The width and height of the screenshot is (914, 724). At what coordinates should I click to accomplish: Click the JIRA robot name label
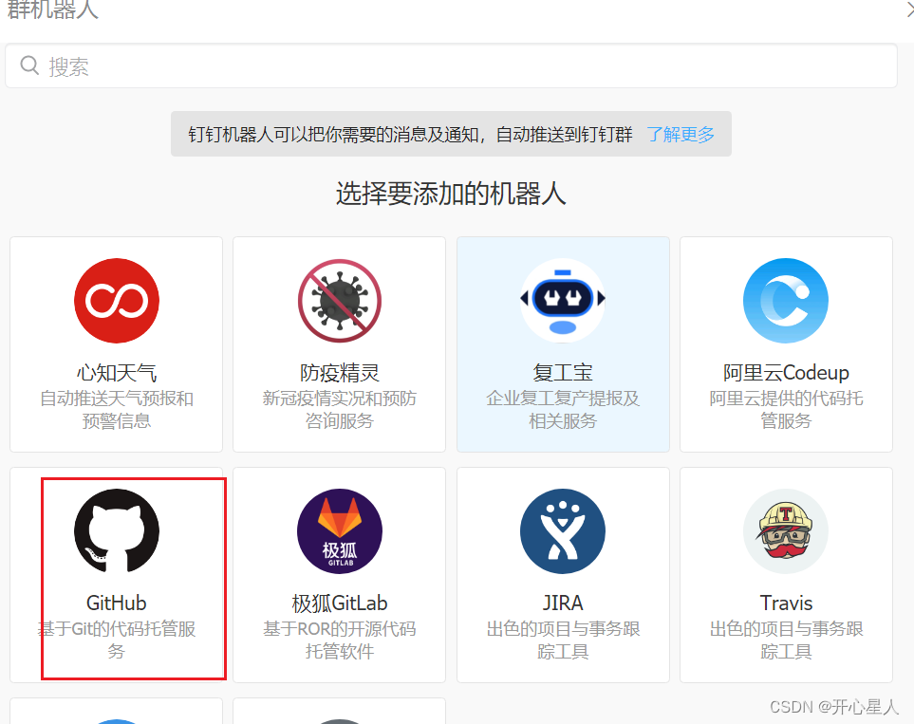(563, 603)
